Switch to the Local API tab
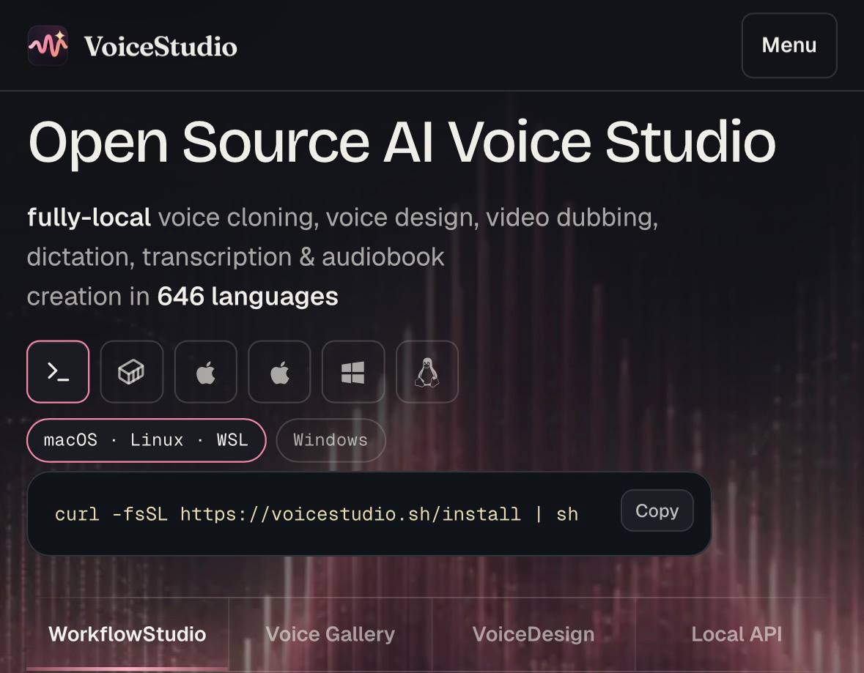Image resolution: width=864 pixels, height=673 pixels. (x=736, y=634)
